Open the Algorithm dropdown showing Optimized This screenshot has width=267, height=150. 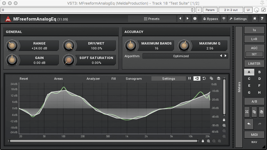click(181, 56)
